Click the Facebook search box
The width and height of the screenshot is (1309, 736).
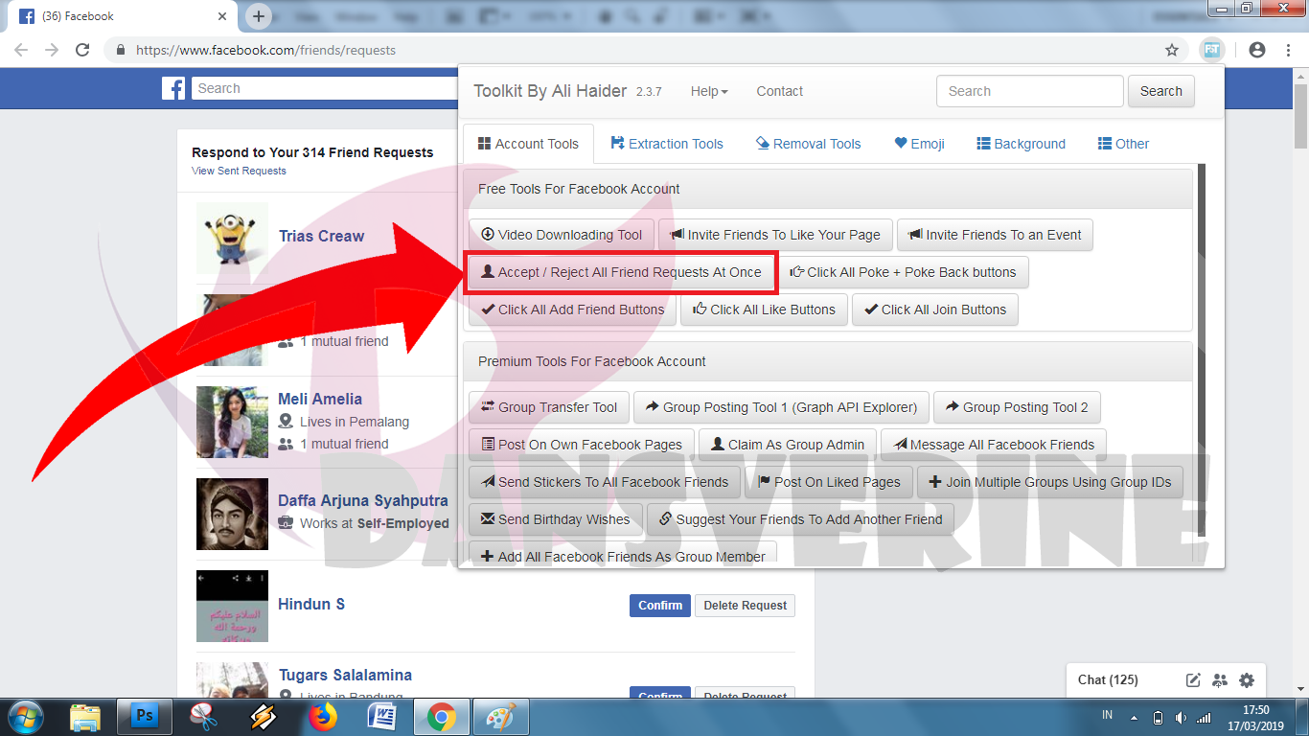[326, 88]
